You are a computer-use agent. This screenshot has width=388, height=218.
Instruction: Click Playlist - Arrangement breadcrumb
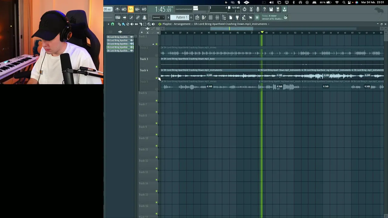click(176, 24)
